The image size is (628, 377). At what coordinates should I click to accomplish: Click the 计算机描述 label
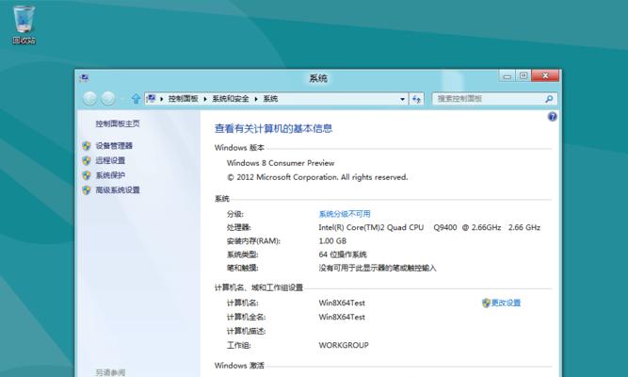coord(246,331)
